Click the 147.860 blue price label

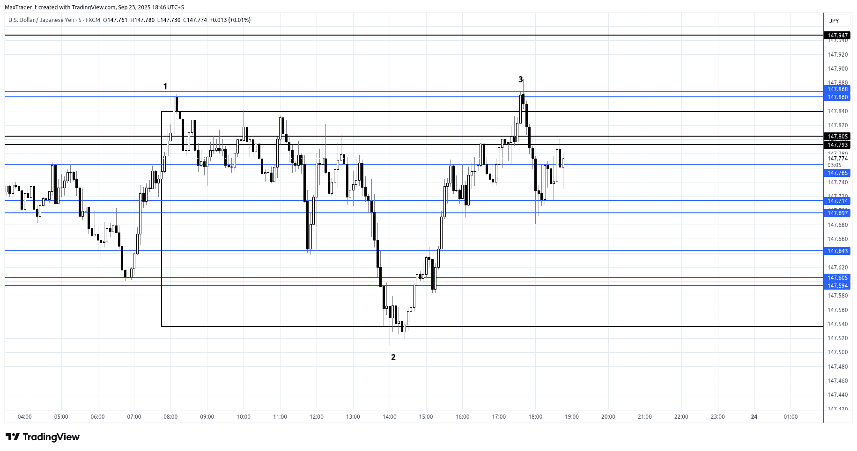[x=837, y=97]
